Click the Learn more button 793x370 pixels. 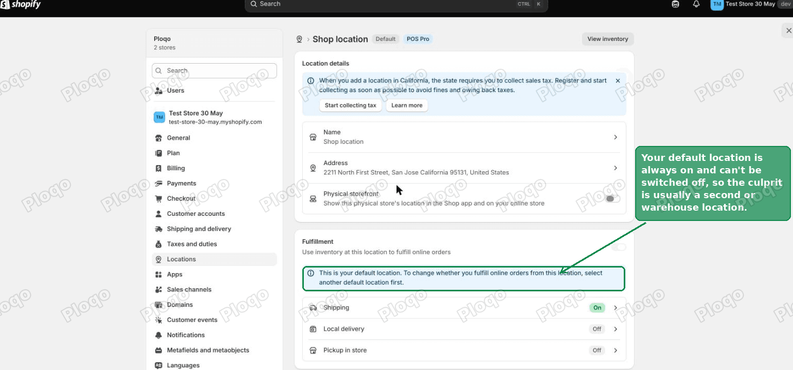tap(407, 106)
